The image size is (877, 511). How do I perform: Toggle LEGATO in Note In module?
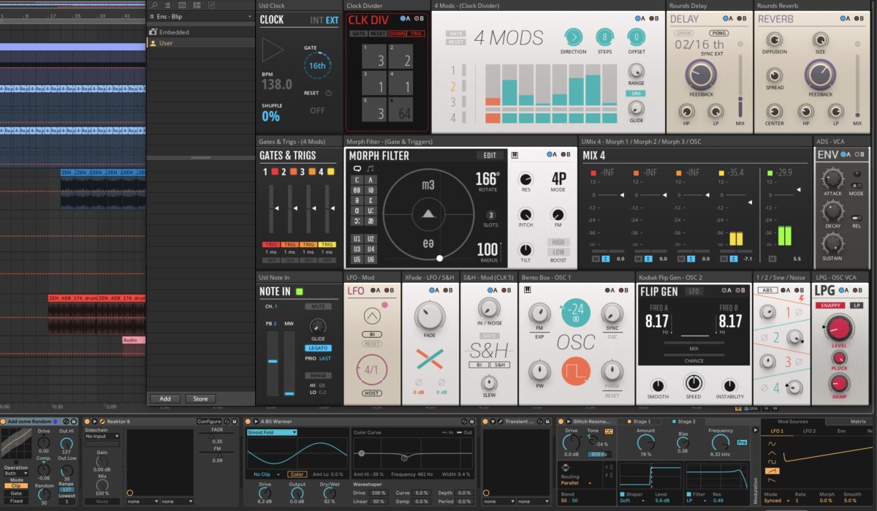click(x=318, y=349)
